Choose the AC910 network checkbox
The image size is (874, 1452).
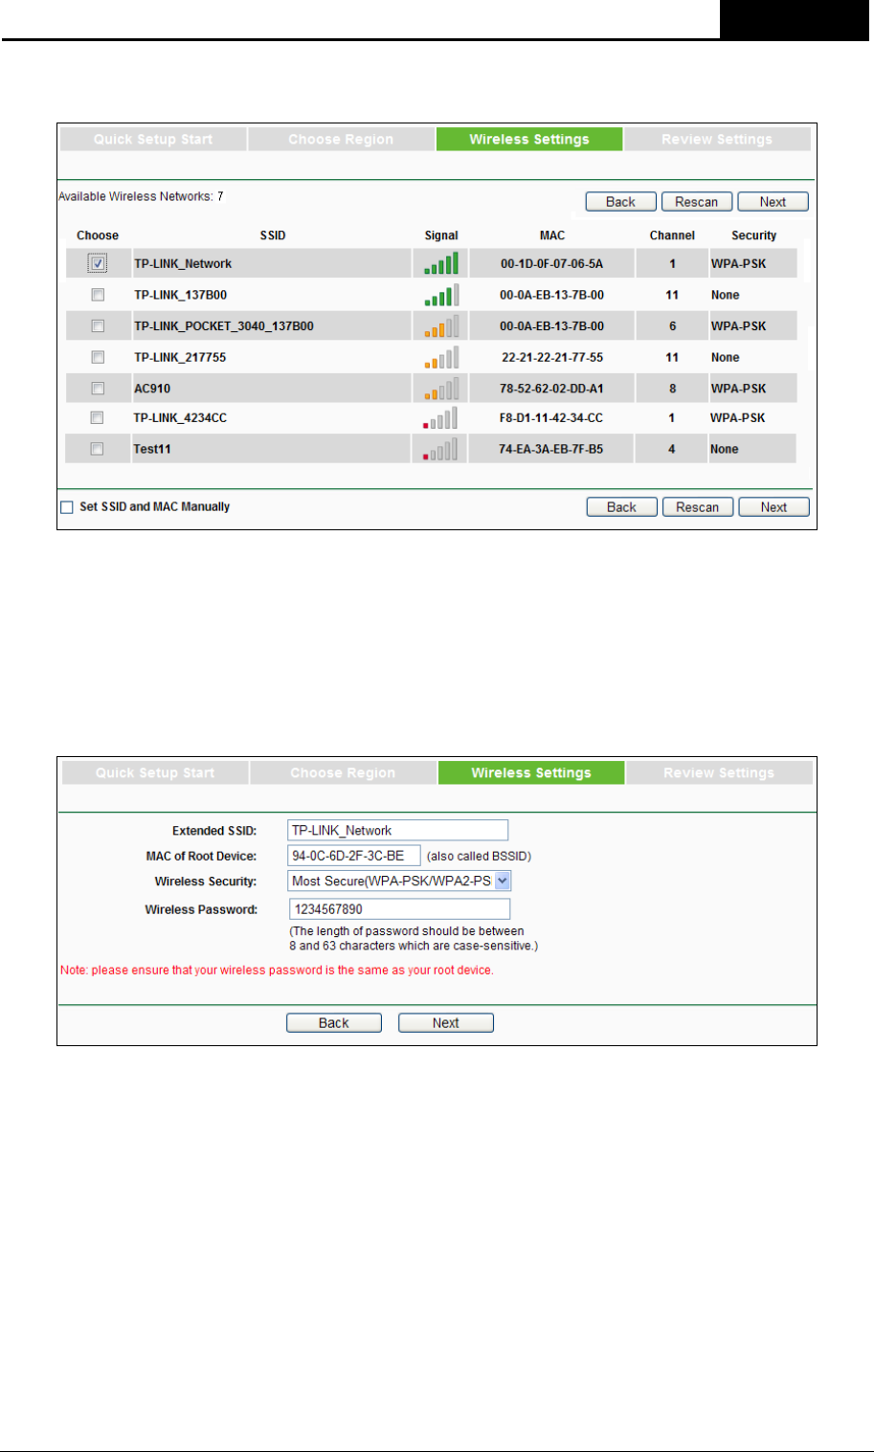pos(98,389)
